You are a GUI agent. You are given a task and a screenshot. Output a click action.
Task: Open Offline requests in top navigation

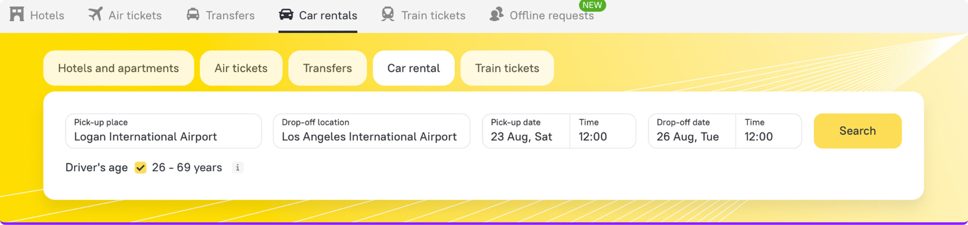pos(551,15)
